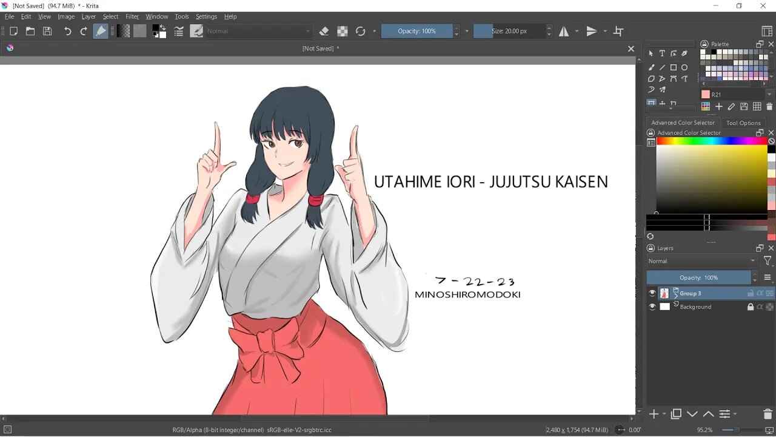Choose the Crop tool in top toolbar
776x437 pixels.
coord(618,31)
